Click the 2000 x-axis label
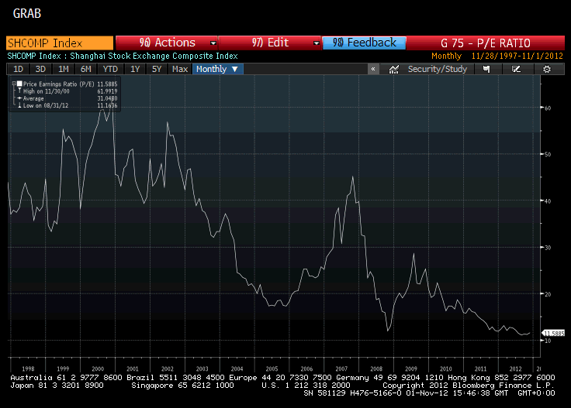 [x=98, y=369]
